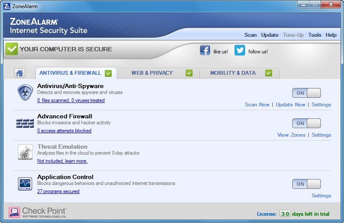Click 'Blocks invasions and hacker activity' text
The height and width of the screenshot is (223, 344).
point(74,123)
